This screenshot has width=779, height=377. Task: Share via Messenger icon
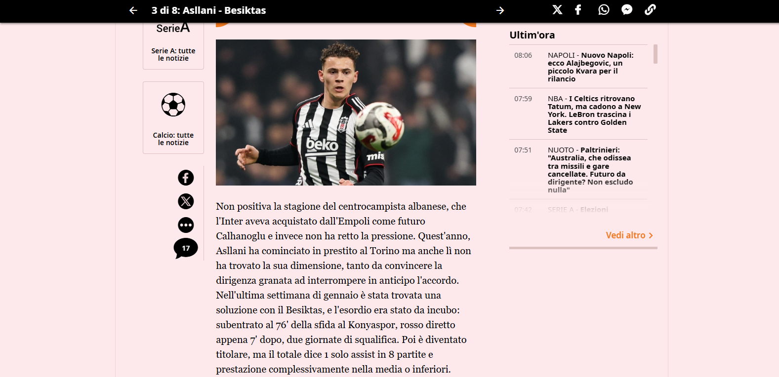[x=627, y=10]
